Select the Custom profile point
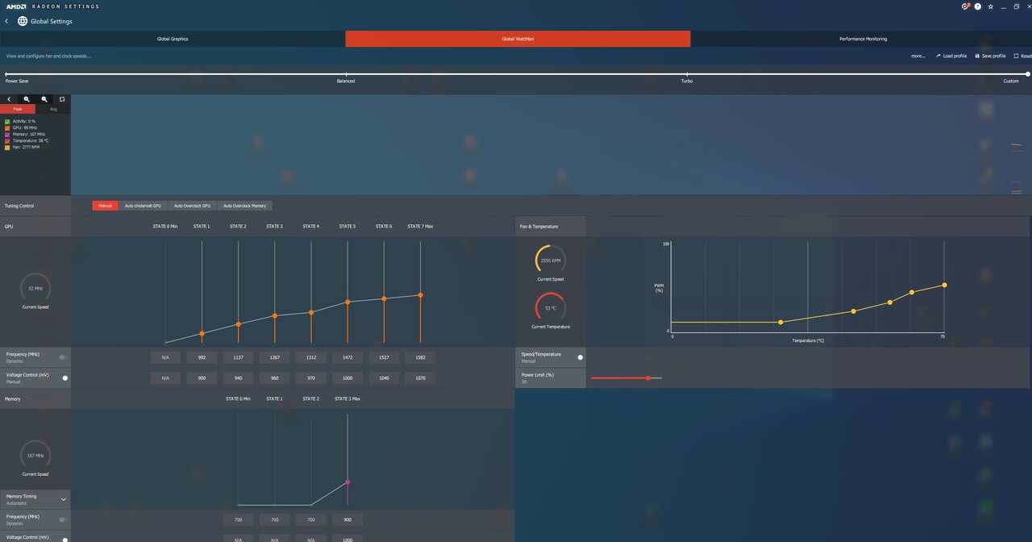This screenshot has height=542, width=1032. pos(1027,74)
